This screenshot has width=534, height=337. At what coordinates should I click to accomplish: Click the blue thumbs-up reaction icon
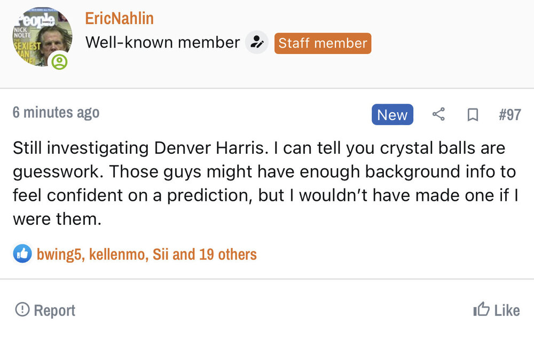click(22, 254)
